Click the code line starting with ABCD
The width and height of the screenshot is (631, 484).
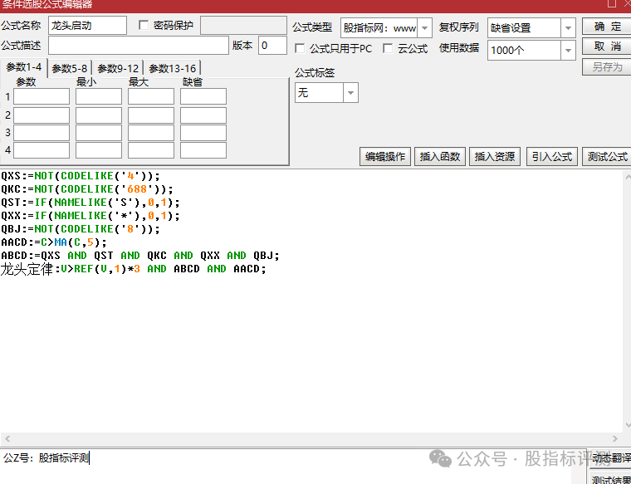(140, 256)
